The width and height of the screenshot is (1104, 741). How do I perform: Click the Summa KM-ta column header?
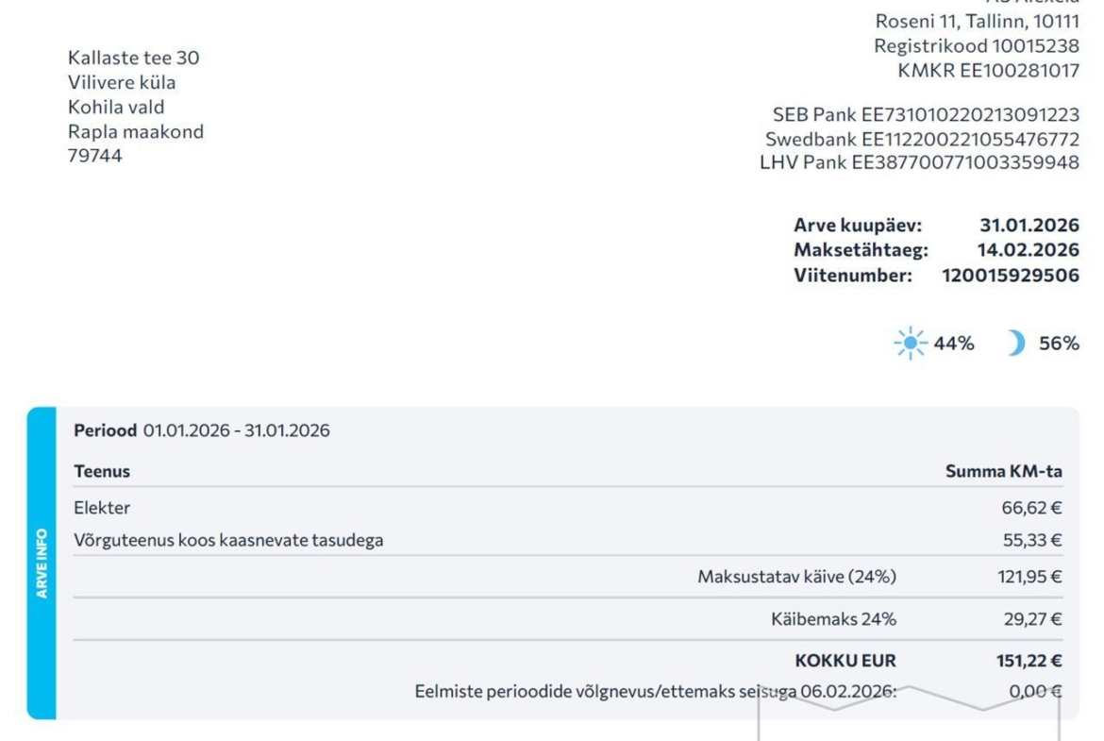1004,471
